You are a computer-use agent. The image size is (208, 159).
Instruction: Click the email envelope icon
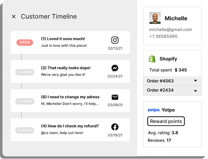115,97
